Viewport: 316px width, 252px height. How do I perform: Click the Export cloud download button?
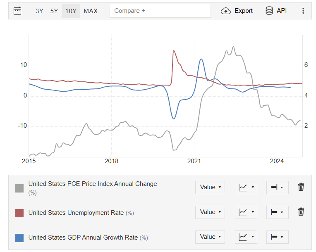[x=237, y=11]
